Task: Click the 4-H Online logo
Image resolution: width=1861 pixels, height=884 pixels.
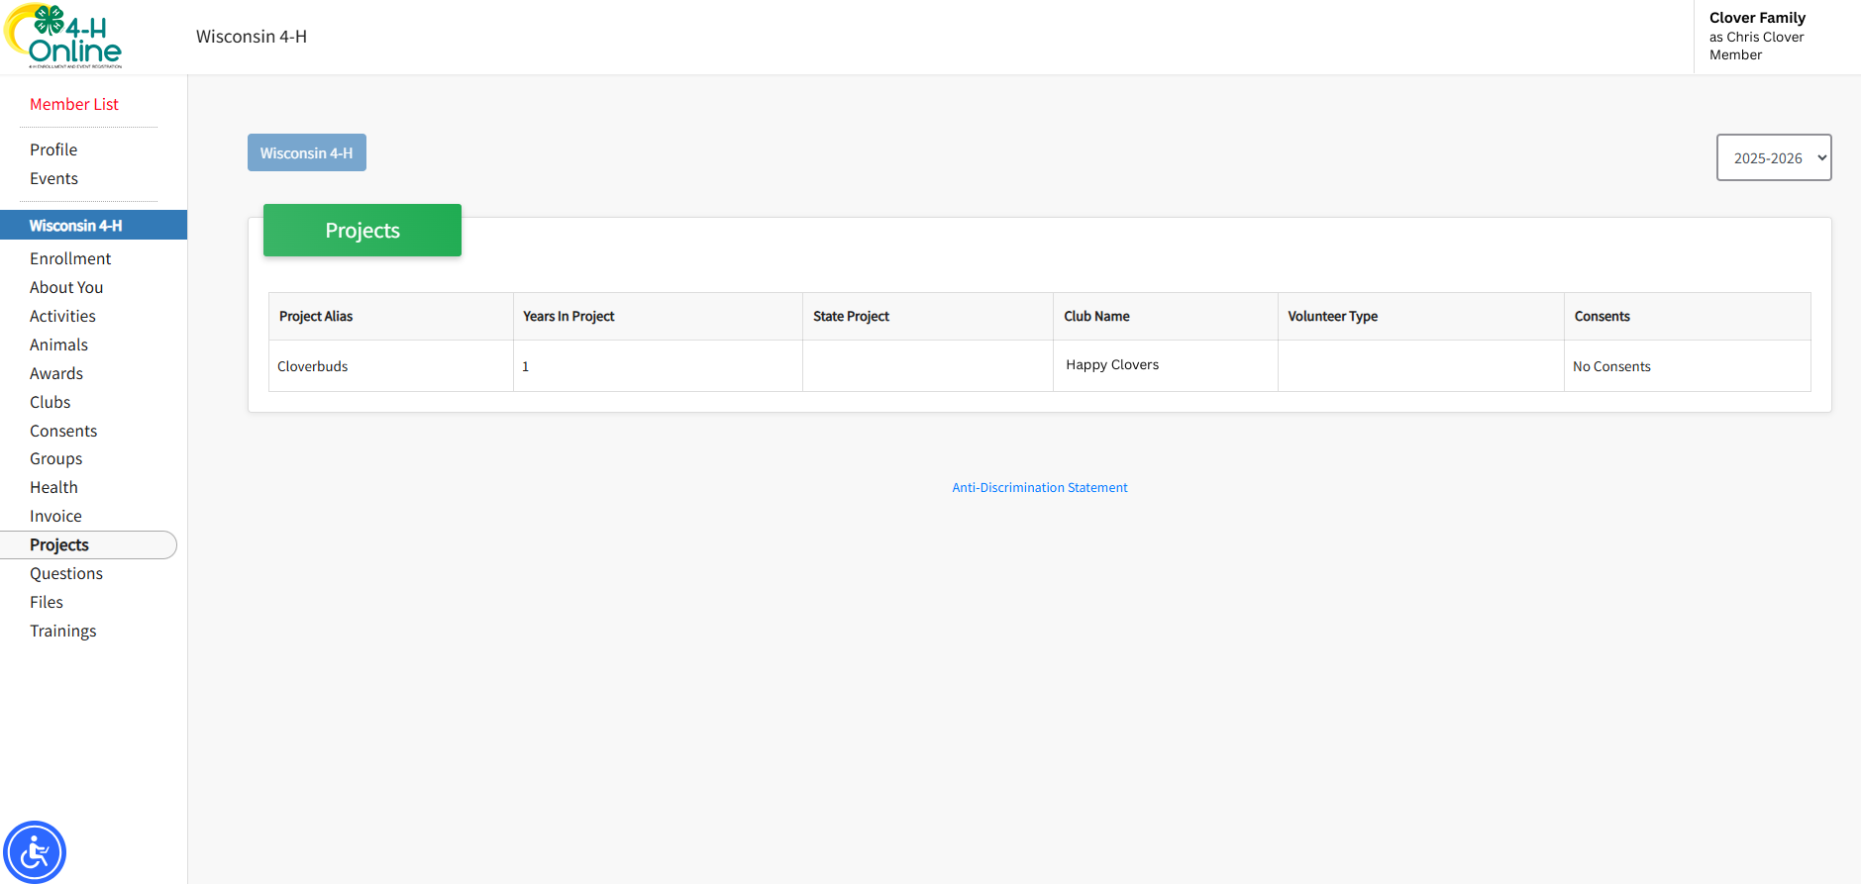Action: (x=64, y=37)
